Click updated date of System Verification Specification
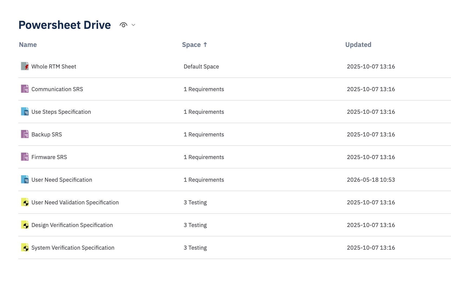This screenshot has width=451, height=282. [x=371, y=248]
